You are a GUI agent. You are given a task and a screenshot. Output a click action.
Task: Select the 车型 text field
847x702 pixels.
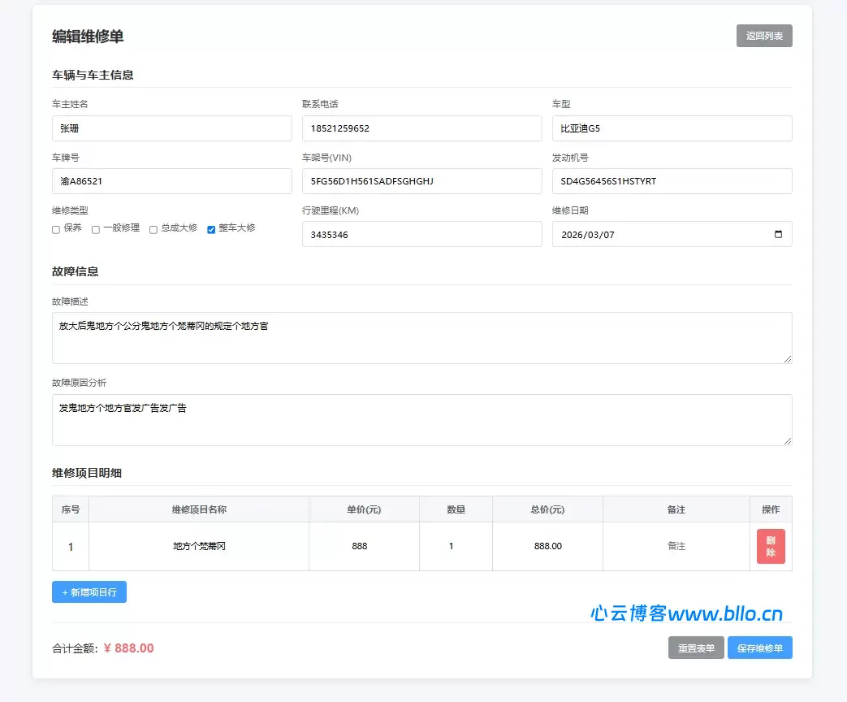point(672,128)
